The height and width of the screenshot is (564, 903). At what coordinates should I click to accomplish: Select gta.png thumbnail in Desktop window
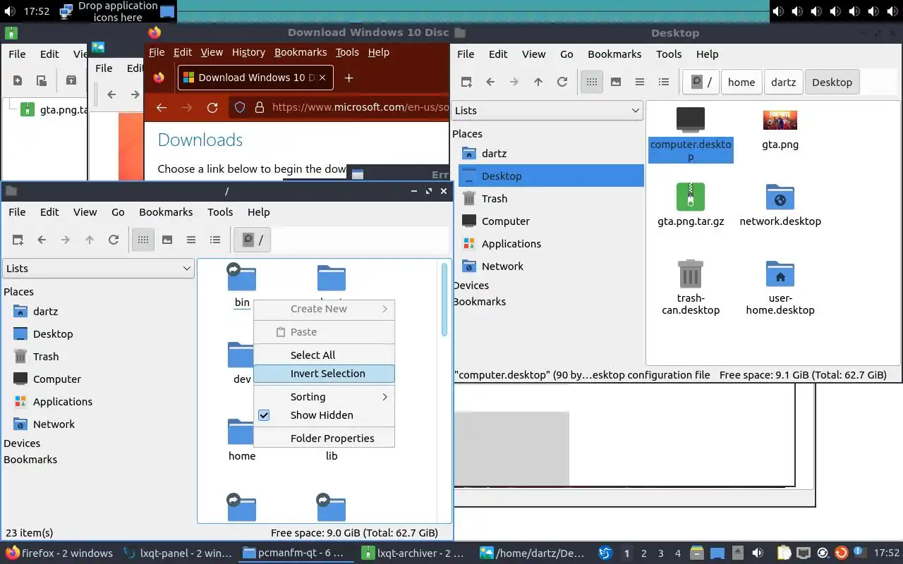[780, 120]
